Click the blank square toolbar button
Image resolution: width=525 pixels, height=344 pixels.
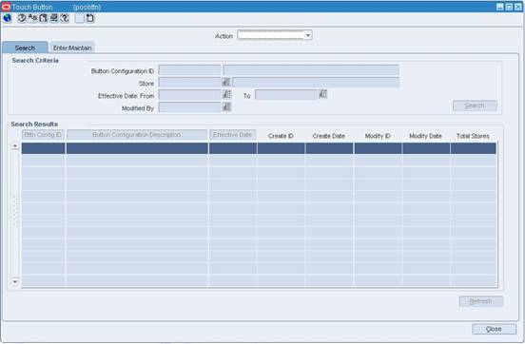pos(79,18)
